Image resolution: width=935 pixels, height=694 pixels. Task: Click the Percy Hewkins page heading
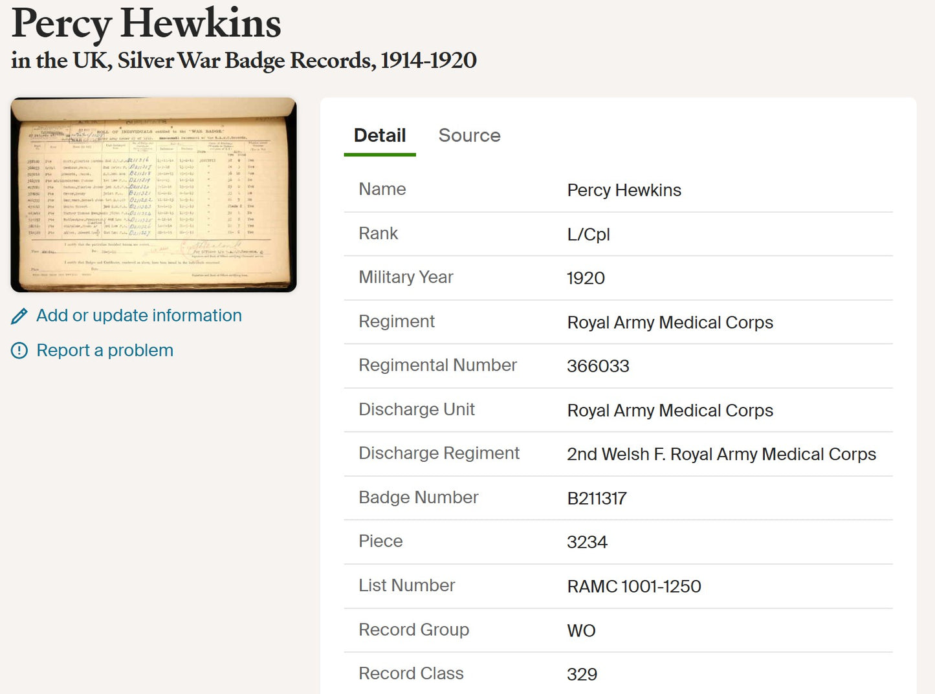(x=146, y=23)
